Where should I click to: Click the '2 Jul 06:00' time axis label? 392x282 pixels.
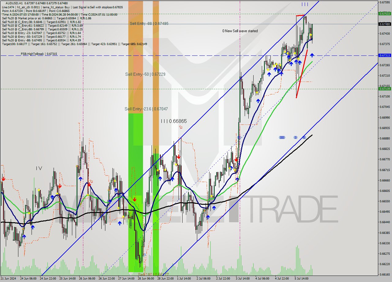[x=204, y=279]
